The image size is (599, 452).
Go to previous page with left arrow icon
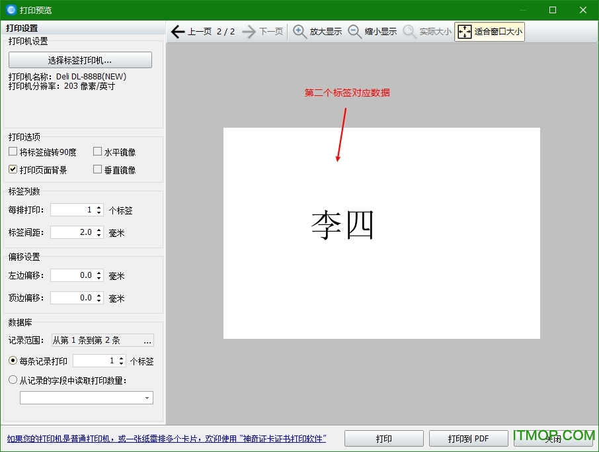[x=178, y=32]
